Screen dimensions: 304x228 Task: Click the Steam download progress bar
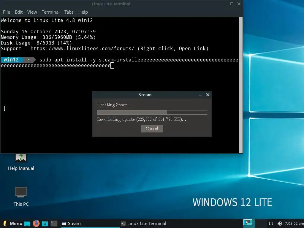pyautogui.click(x=152, y=113)
